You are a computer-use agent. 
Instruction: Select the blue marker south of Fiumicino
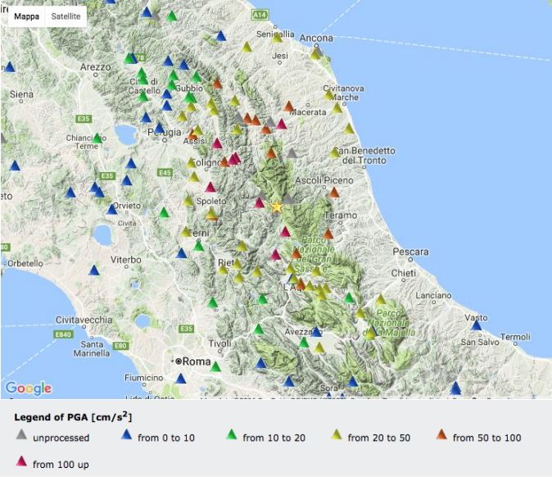(x=181, y=378)
